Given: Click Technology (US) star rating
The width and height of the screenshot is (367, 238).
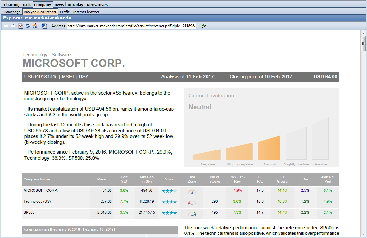Looking at the screenshot, I should tap(169, 202).
